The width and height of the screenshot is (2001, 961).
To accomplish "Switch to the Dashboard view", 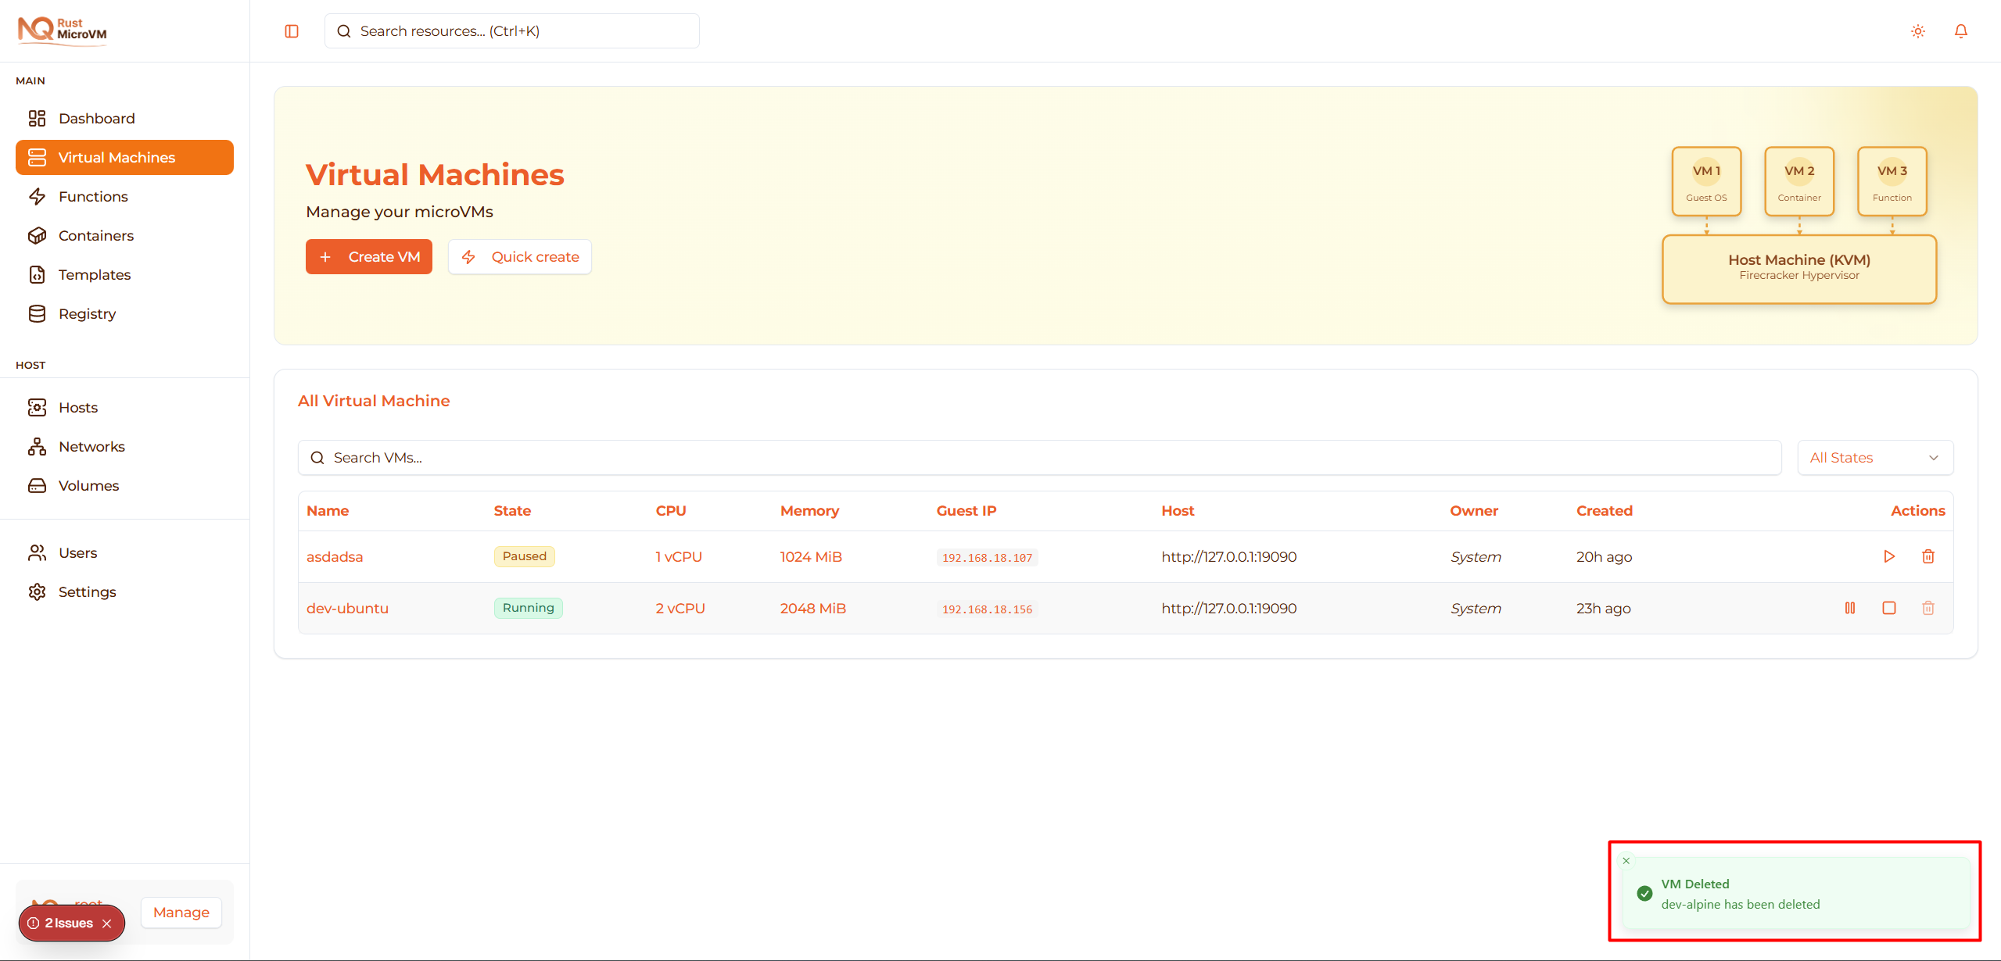I will click(96, 118).
